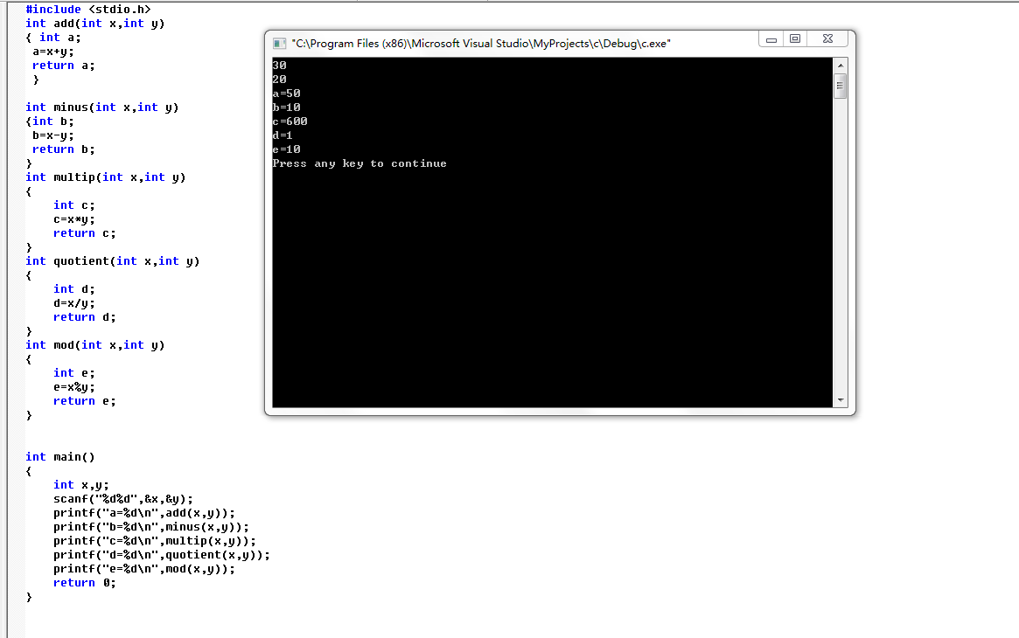
Task: Close the c.exe console window
Action: tap(827, 39)
